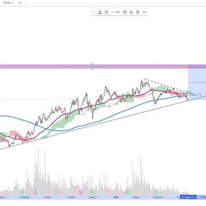Undo the last chart action
The image size is (206, 206).
pos(20,3)
